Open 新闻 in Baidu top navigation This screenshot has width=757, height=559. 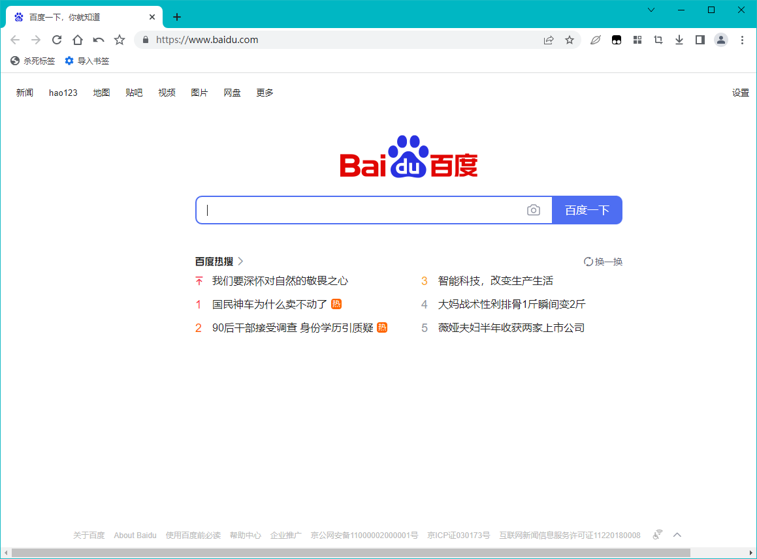pyautogui.click(x=25, y=93)
